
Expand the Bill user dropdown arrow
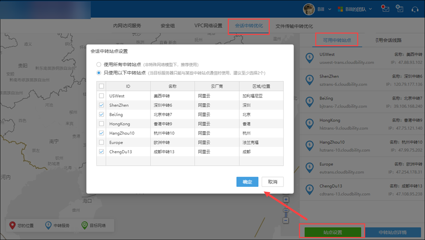[x=330, y=9]
